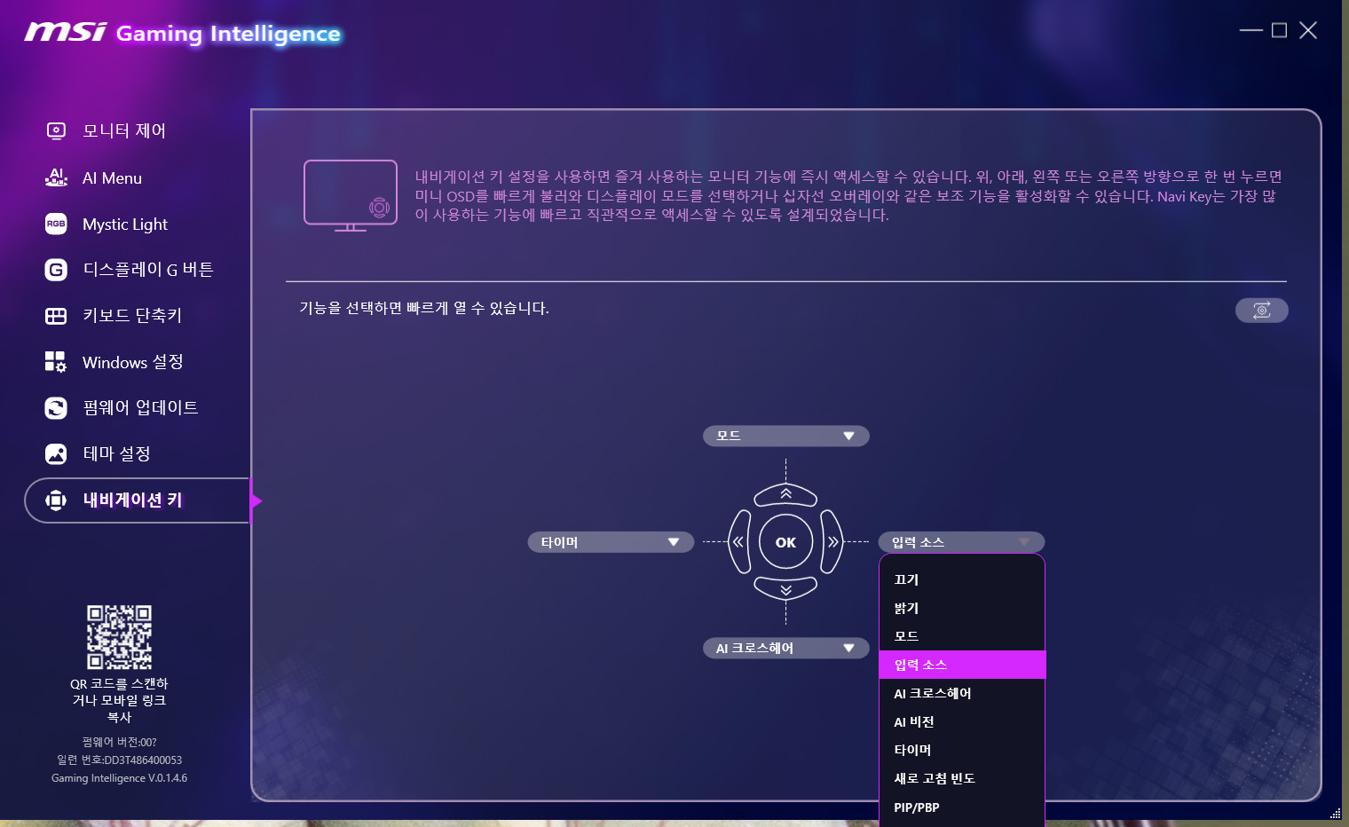This screenshot has width=1349, height=827.
Task: Maximize the Gaming Intelligence window
Action: [1279, 30]
